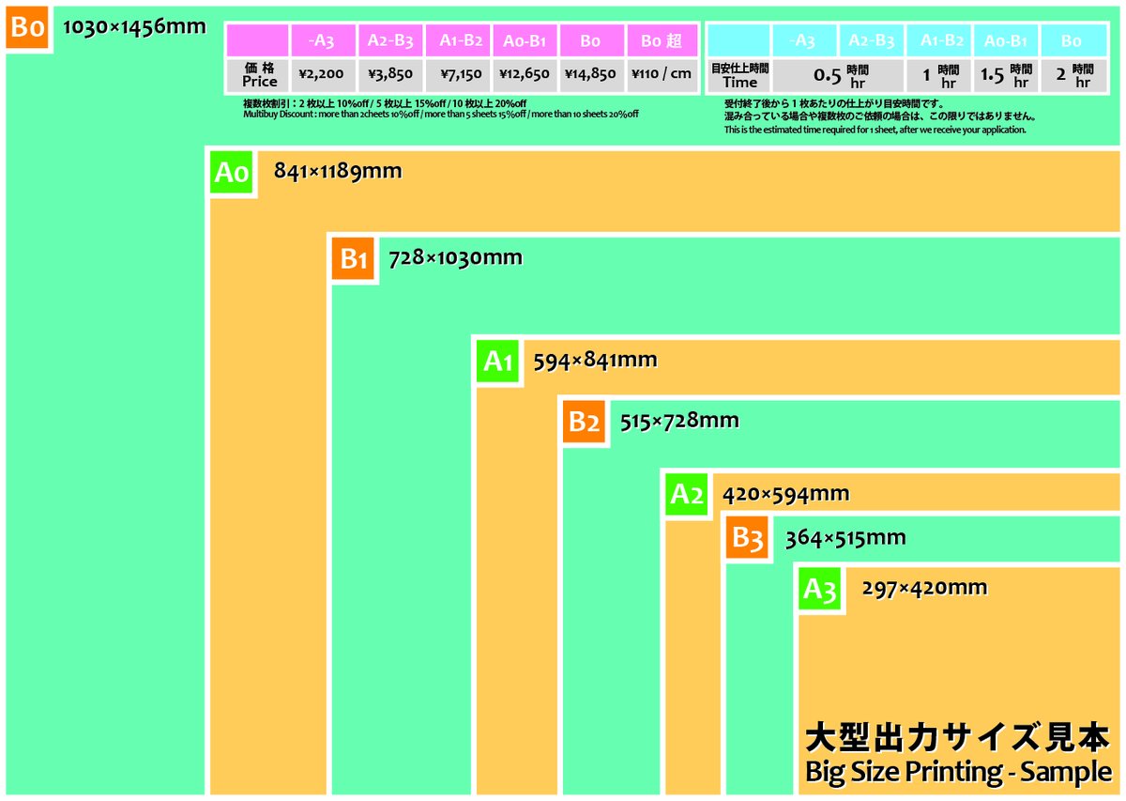
Task: Select the 594×841mm dimension text
Action: 595,361
